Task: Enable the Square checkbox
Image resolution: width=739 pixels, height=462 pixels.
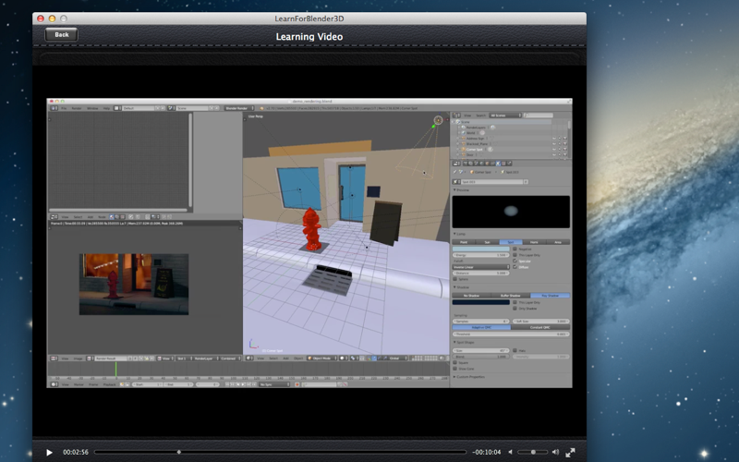Action: coord(454,362)
